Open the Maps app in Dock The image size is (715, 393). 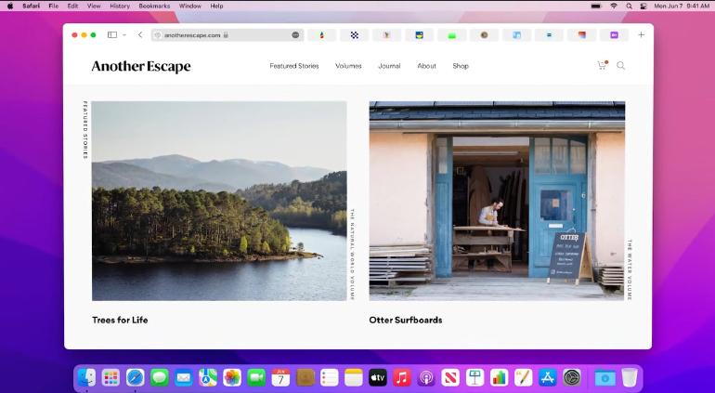click(208, 377)
